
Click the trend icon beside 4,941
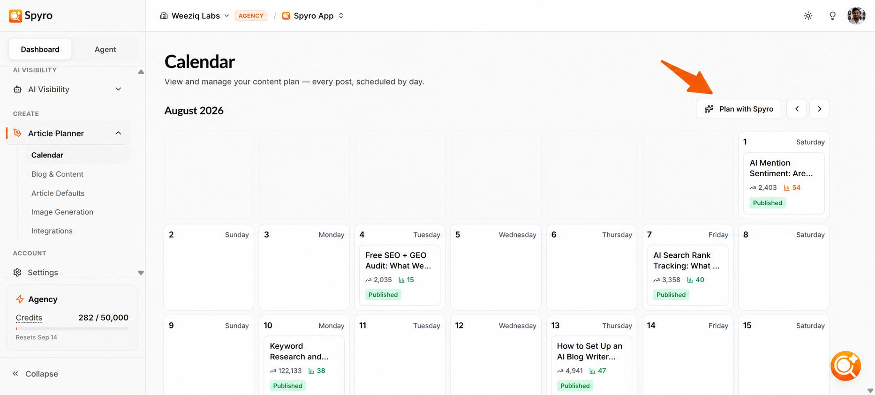pos(560,371)
